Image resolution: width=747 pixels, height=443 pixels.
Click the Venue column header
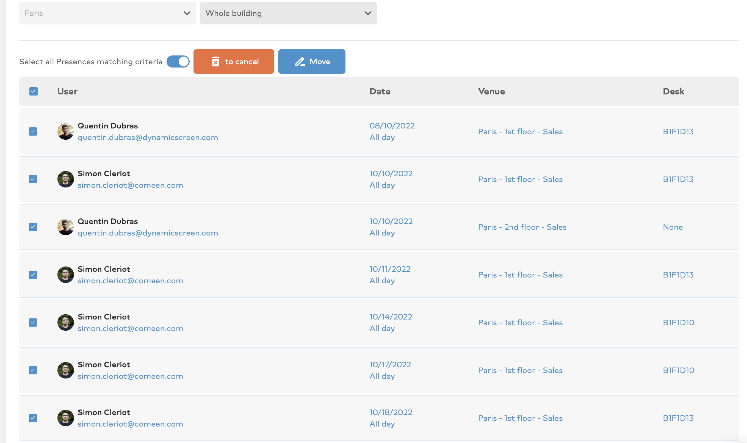point(491,91)
